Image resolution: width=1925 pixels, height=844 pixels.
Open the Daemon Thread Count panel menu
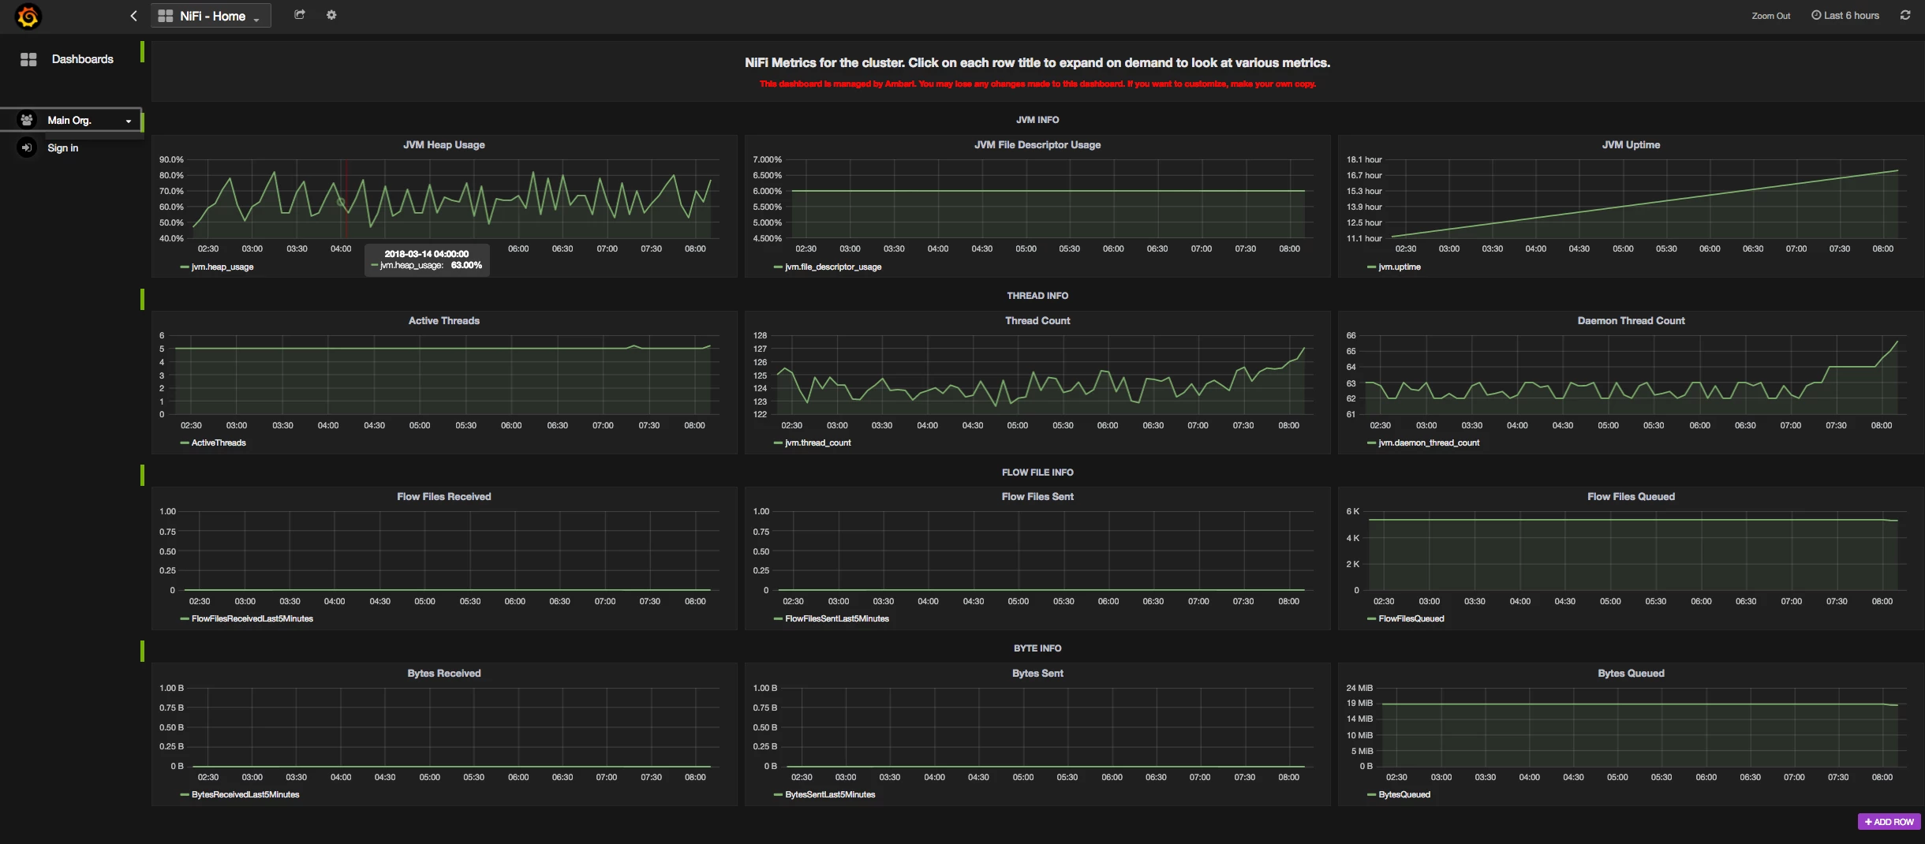pos(1631,321)
